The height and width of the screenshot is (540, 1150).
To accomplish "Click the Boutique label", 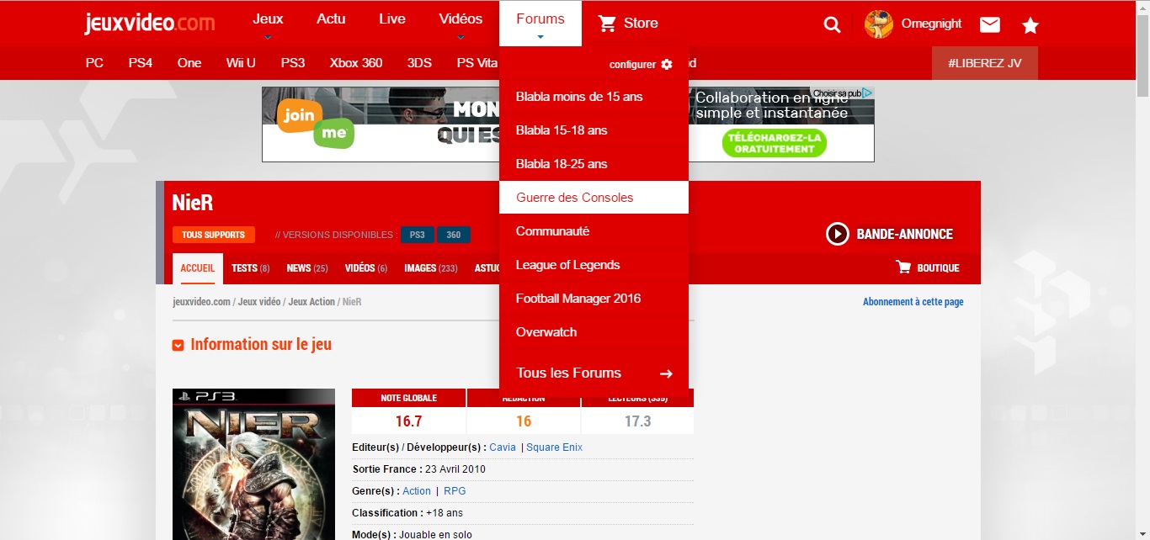I will click(x=938, y=268).
